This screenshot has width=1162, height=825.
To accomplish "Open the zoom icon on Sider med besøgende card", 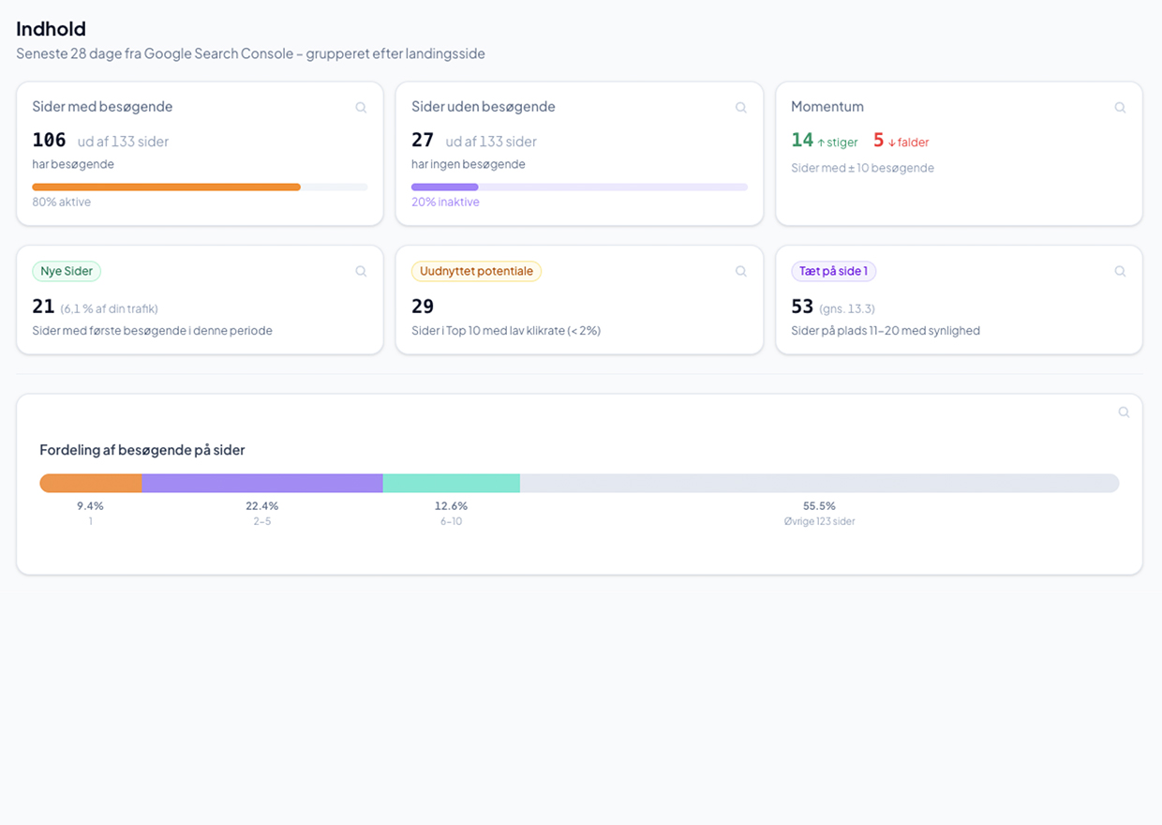I will (361, 107).
